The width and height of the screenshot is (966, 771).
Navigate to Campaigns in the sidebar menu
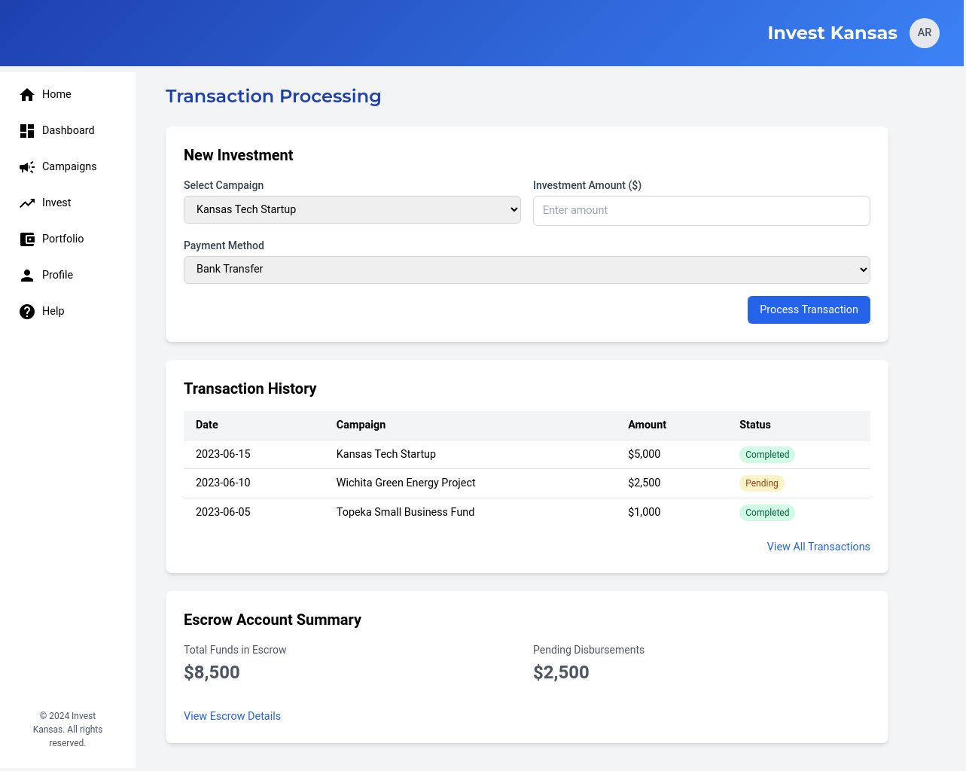point(69,166)
